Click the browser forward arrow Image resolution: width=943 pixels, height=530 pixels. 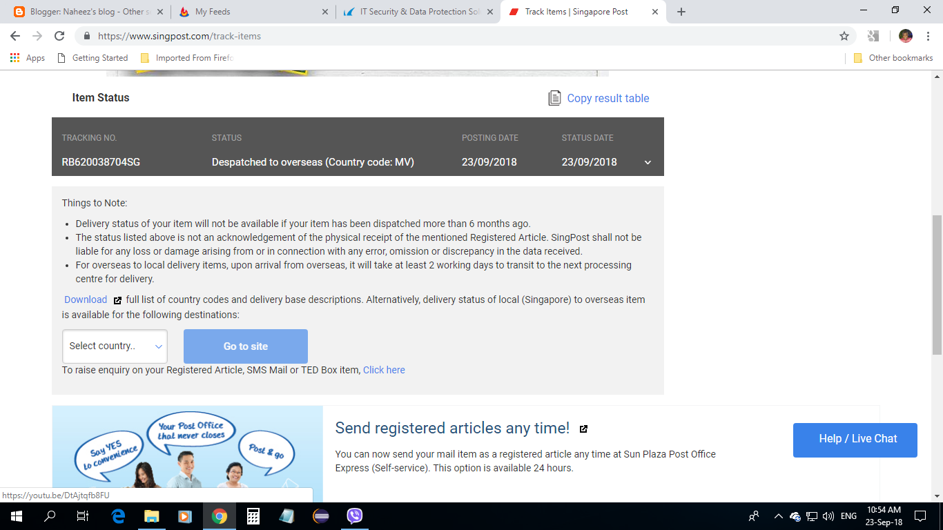[37, 36]
